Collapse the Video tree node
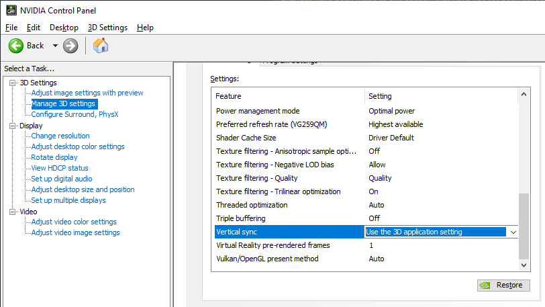Image resolution: width=545 pixels, height=307 pixels. pyautogui.click(x=13, y=212)
